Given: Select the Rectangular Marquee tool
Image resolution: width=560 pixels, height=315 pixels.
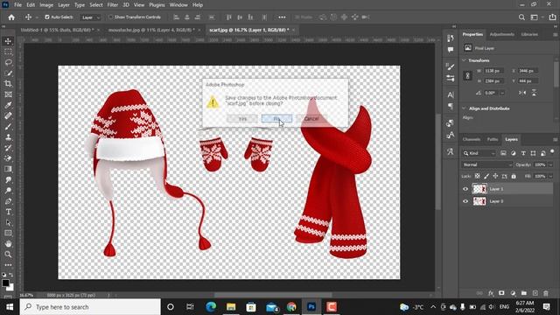Looking at the screenshot, I should (x=8, y=52).
